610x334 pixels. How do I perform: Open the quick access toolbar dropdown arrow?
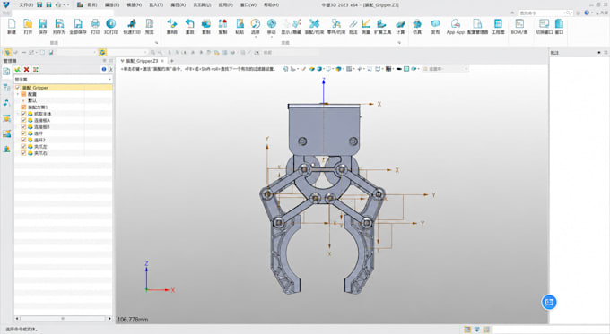click(x=68, y=5)
